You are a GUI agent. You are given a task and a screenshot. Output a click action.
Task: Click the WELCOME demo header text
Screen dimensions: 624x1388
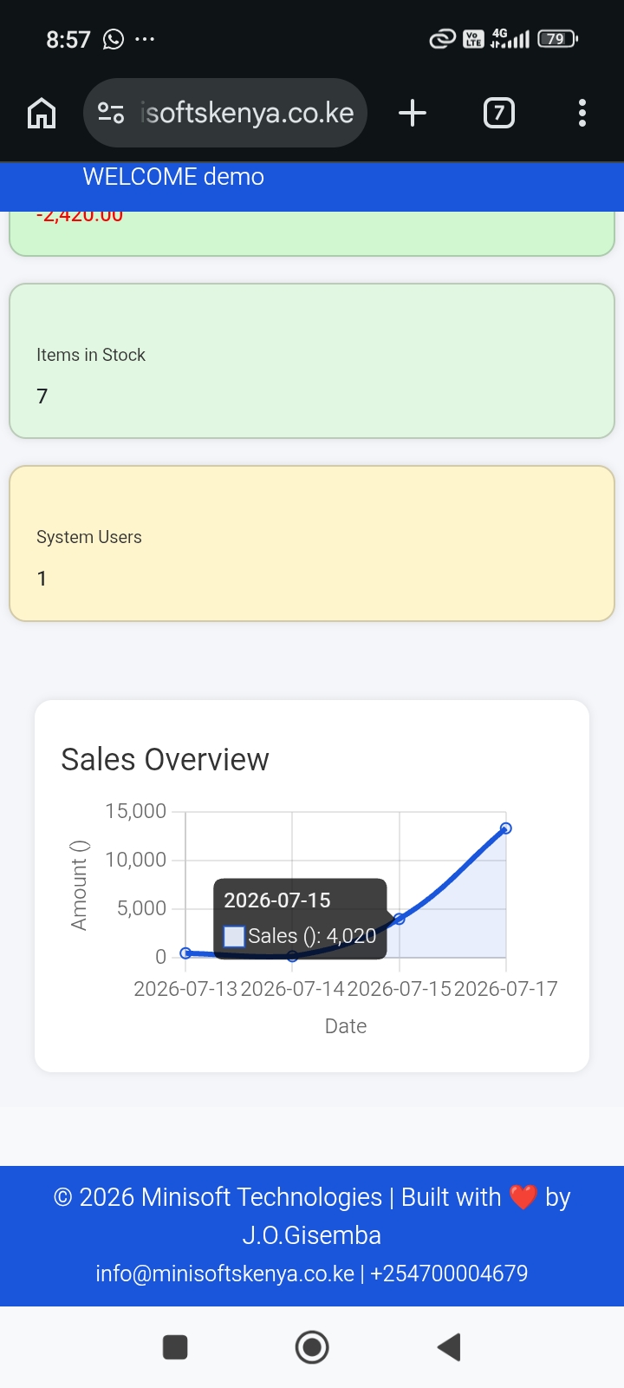(x=173, y=177)
